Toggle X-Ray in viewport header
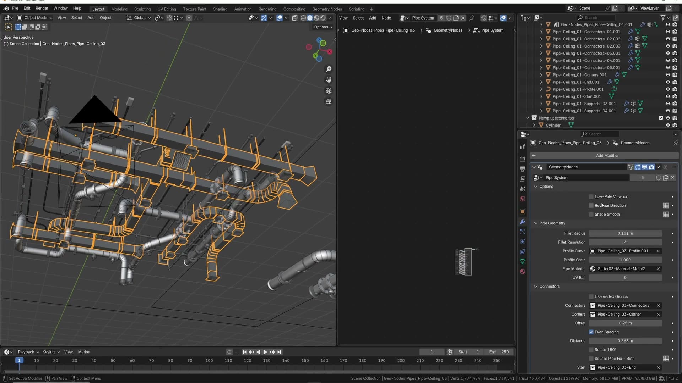This screenshot has height=383, width=682. [294, 18]
